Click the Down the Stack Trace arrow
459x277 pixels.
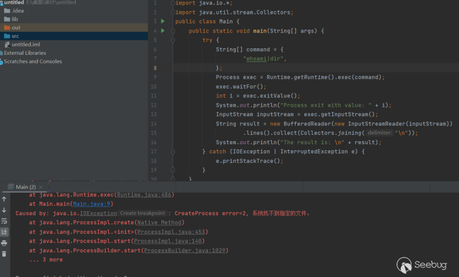(4, 210)
